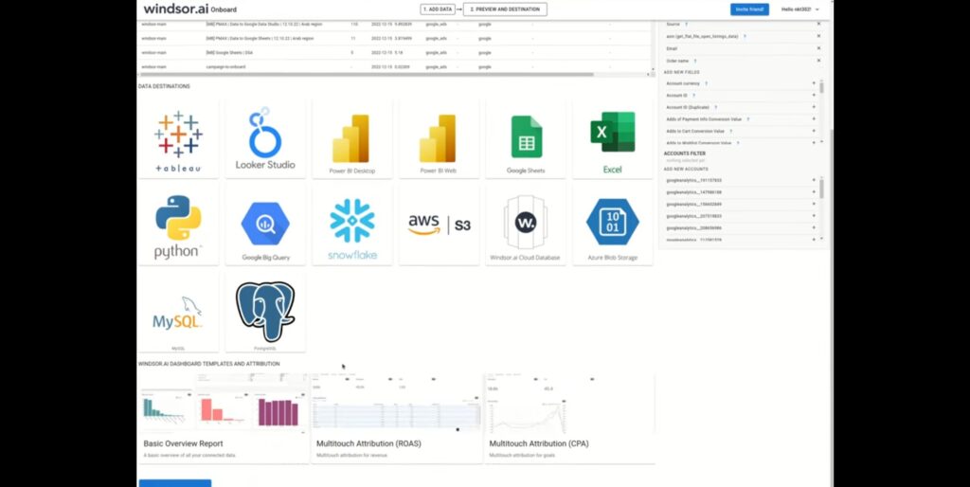Click the Add New Fields list scrollbar
The image size is (970, 487).
[x=821, y=88]
